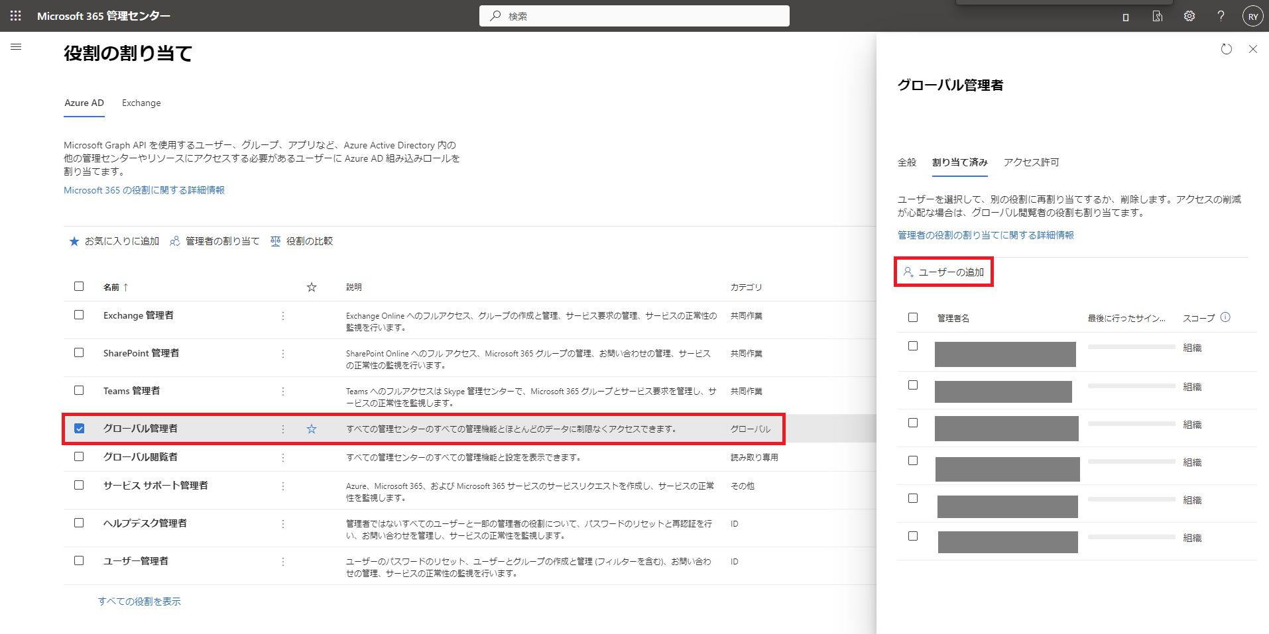This screenshot has width=1269, height=634.
Task: Open Microsoft 365 の役割に関する詳細情報 link
Action: pos(144,190)
